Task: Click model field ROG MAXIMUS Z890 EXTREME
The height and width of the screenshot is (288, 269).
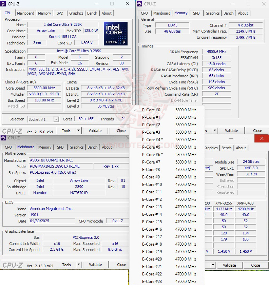Action: click(x=61, y=166)
